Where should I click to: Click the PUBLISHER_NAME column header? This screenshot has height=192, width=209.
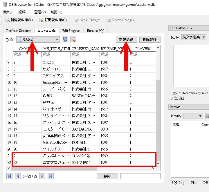[85, 49]
